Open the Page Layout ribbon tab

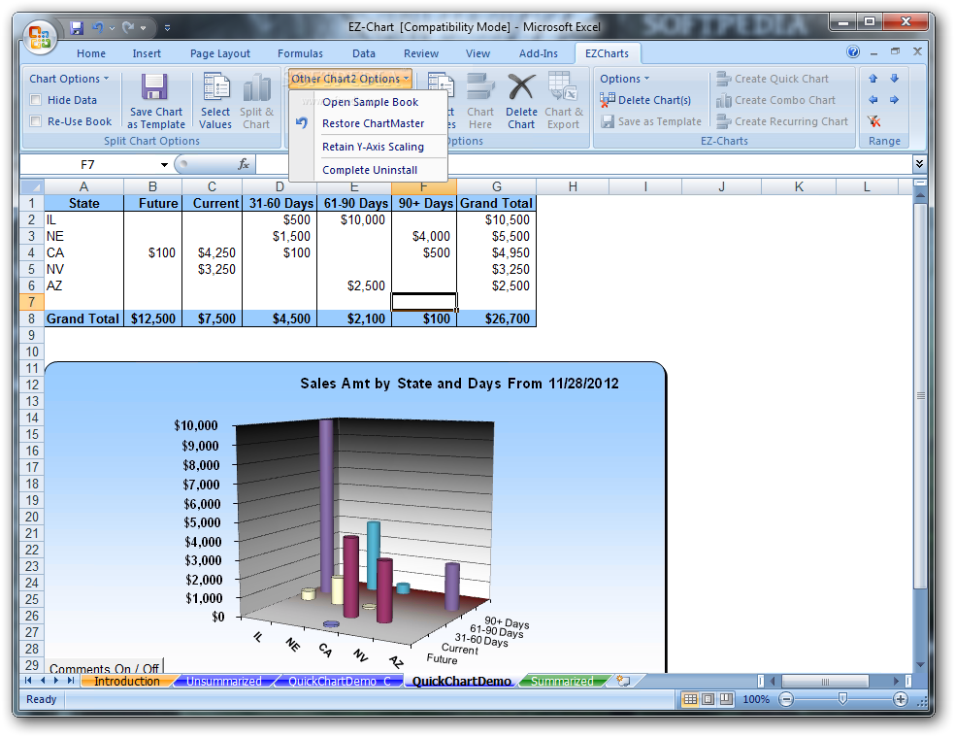pos(220,53)
